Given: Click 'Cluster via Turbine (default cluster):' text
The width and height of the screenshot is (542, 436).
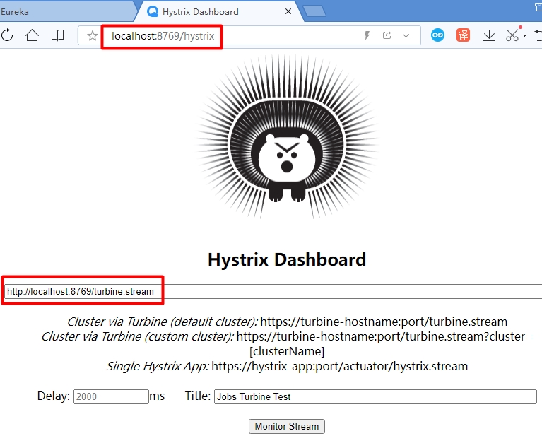Looking at the screenshot, I should [x=163, y=322].
